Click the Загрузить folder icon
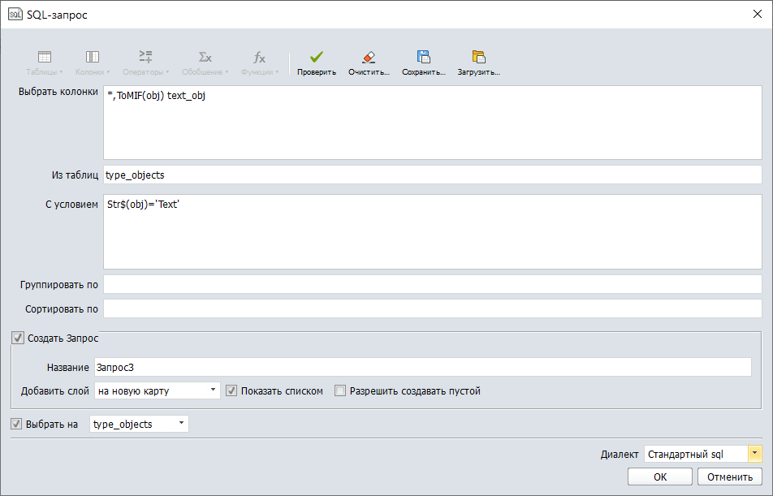773x496 pixels. pos(478,57)
